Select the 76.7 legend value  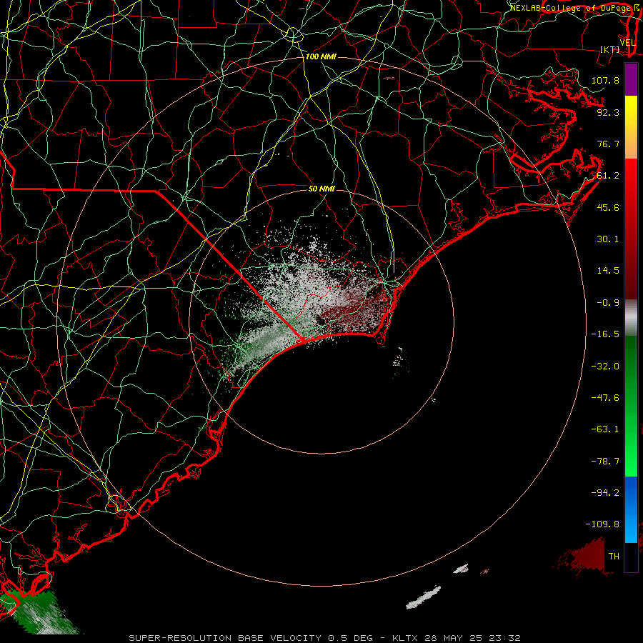[608, 144]
